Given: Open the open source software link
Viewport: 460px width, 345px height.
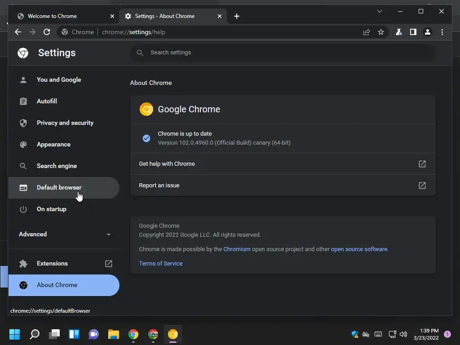Looking at the screenshot, I should [359, 249].
